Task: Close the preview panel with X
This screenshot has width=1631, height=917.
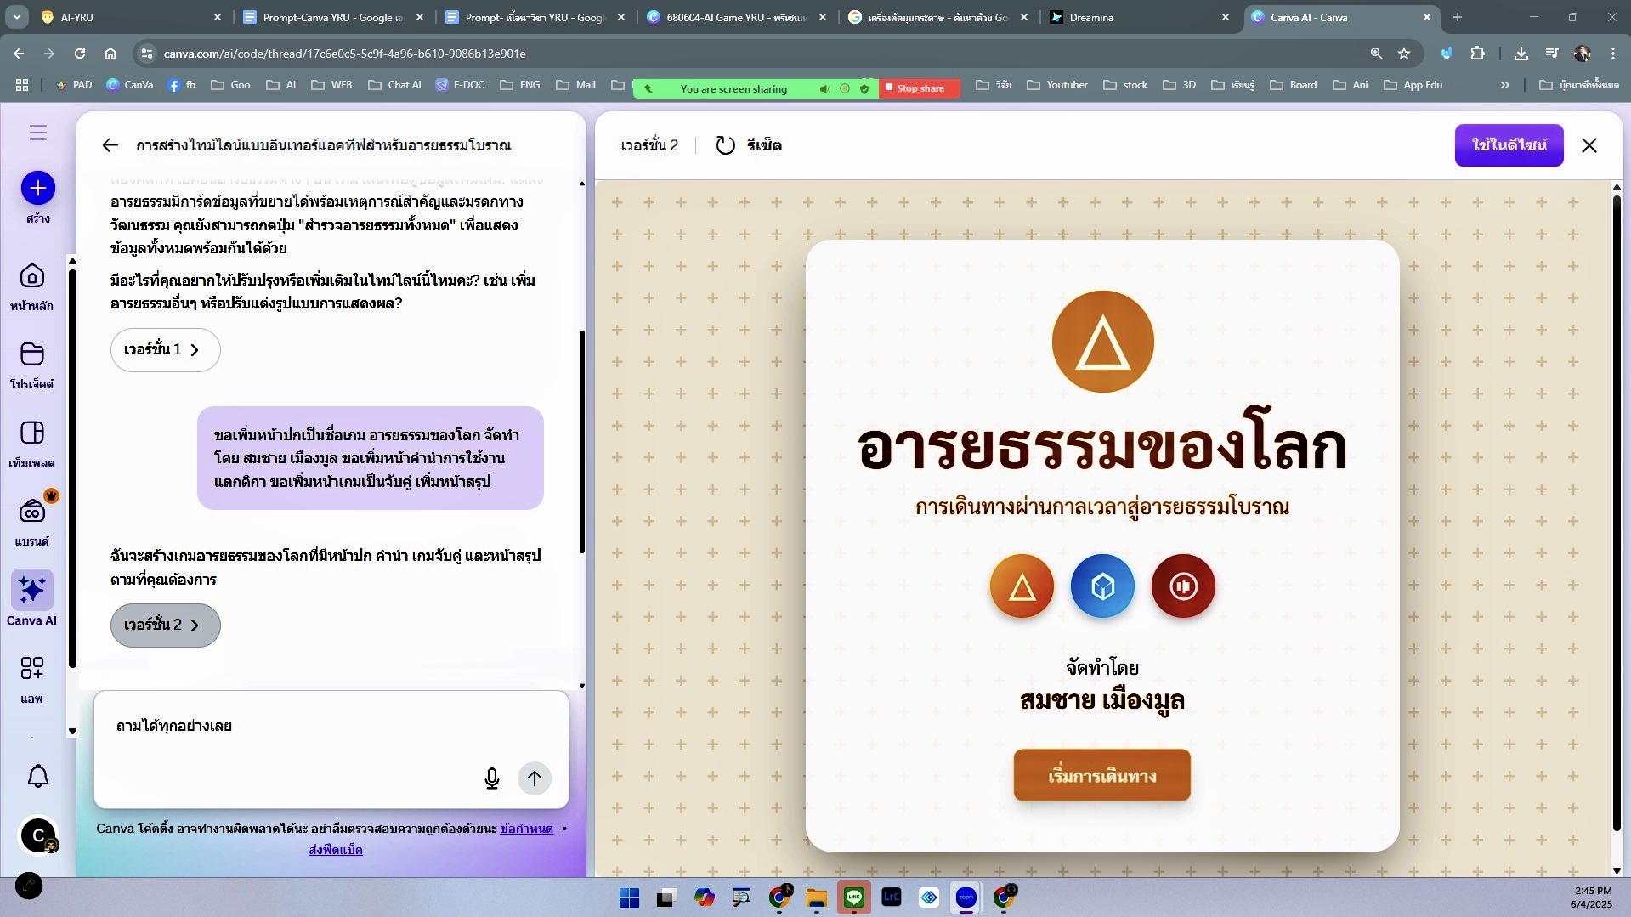Action: click(x=1589, y=145)
